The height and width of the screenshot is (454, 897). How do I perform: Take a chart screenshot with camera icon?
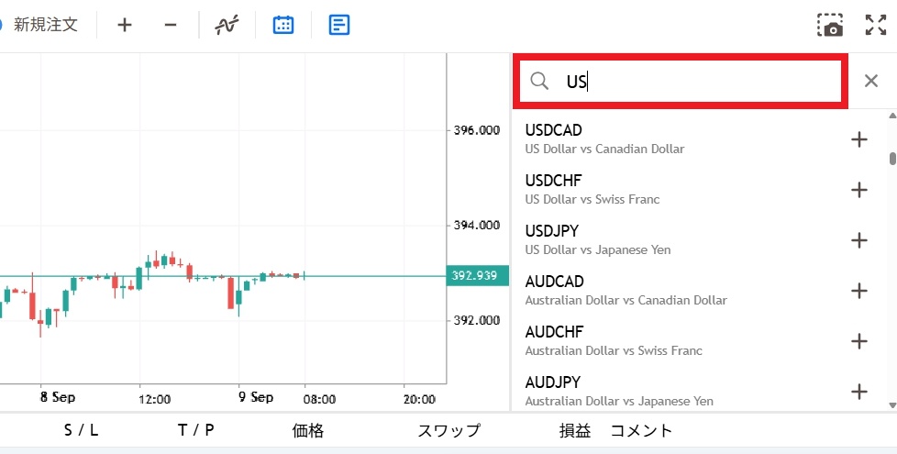(829, 25)
